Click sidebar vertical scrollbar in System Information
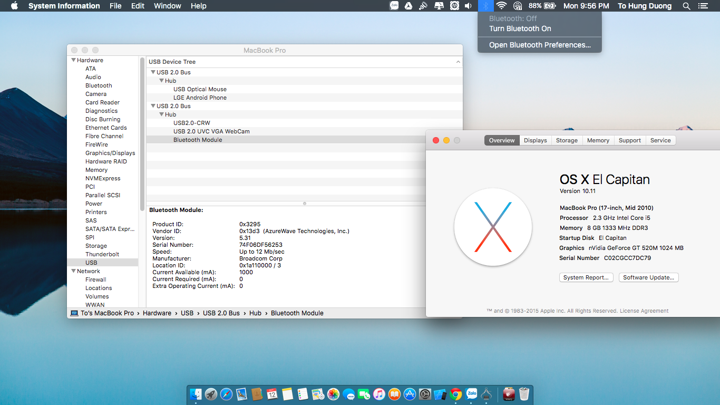This screenshot has height=405, width=720. point(142,134)
